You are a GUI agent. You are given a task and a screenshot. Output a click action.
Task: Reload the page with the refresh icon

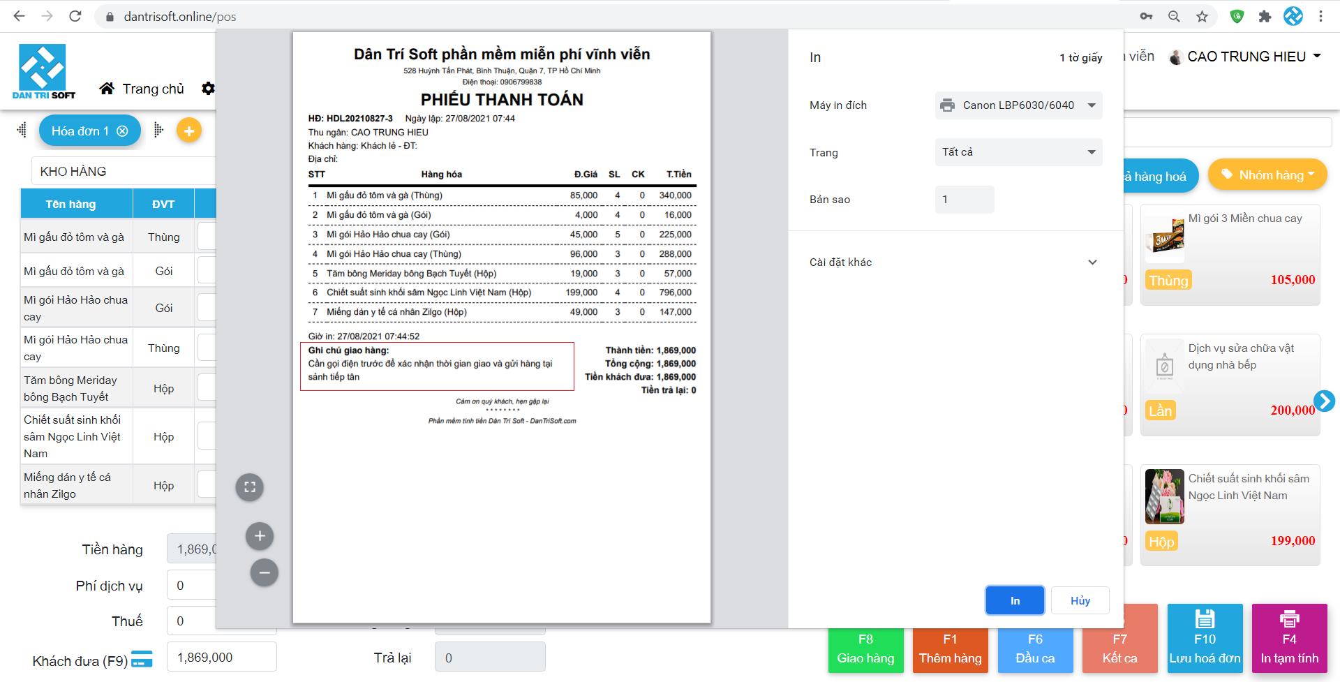tap(75, 16)
